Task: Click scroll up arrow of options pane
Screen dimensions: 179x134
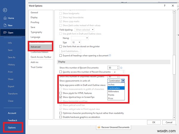Action: 174,12
